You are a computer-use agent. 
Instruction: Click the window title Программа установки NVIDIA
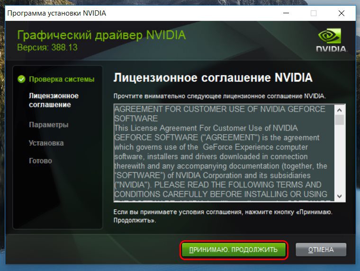coord(57,13)
